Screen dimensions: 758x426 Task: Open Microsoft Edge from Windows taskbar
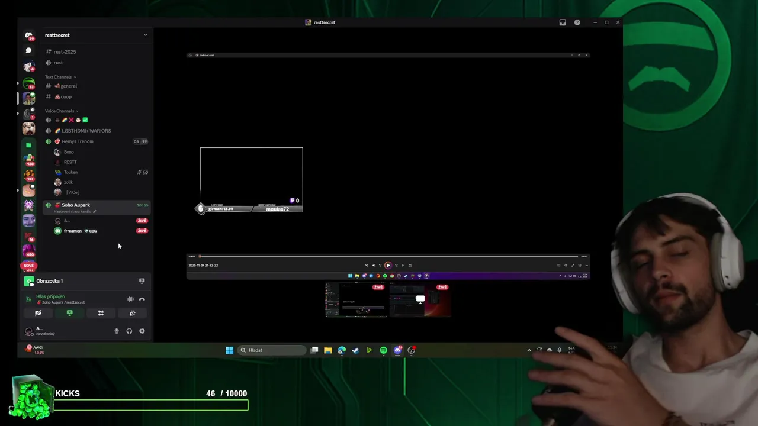(x=342, y=350)
